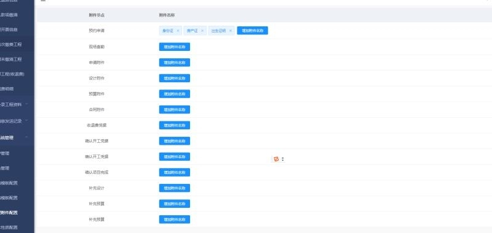Click the 身份证 tag label
This screenshot has width=492, height=233.
point(167,31)
